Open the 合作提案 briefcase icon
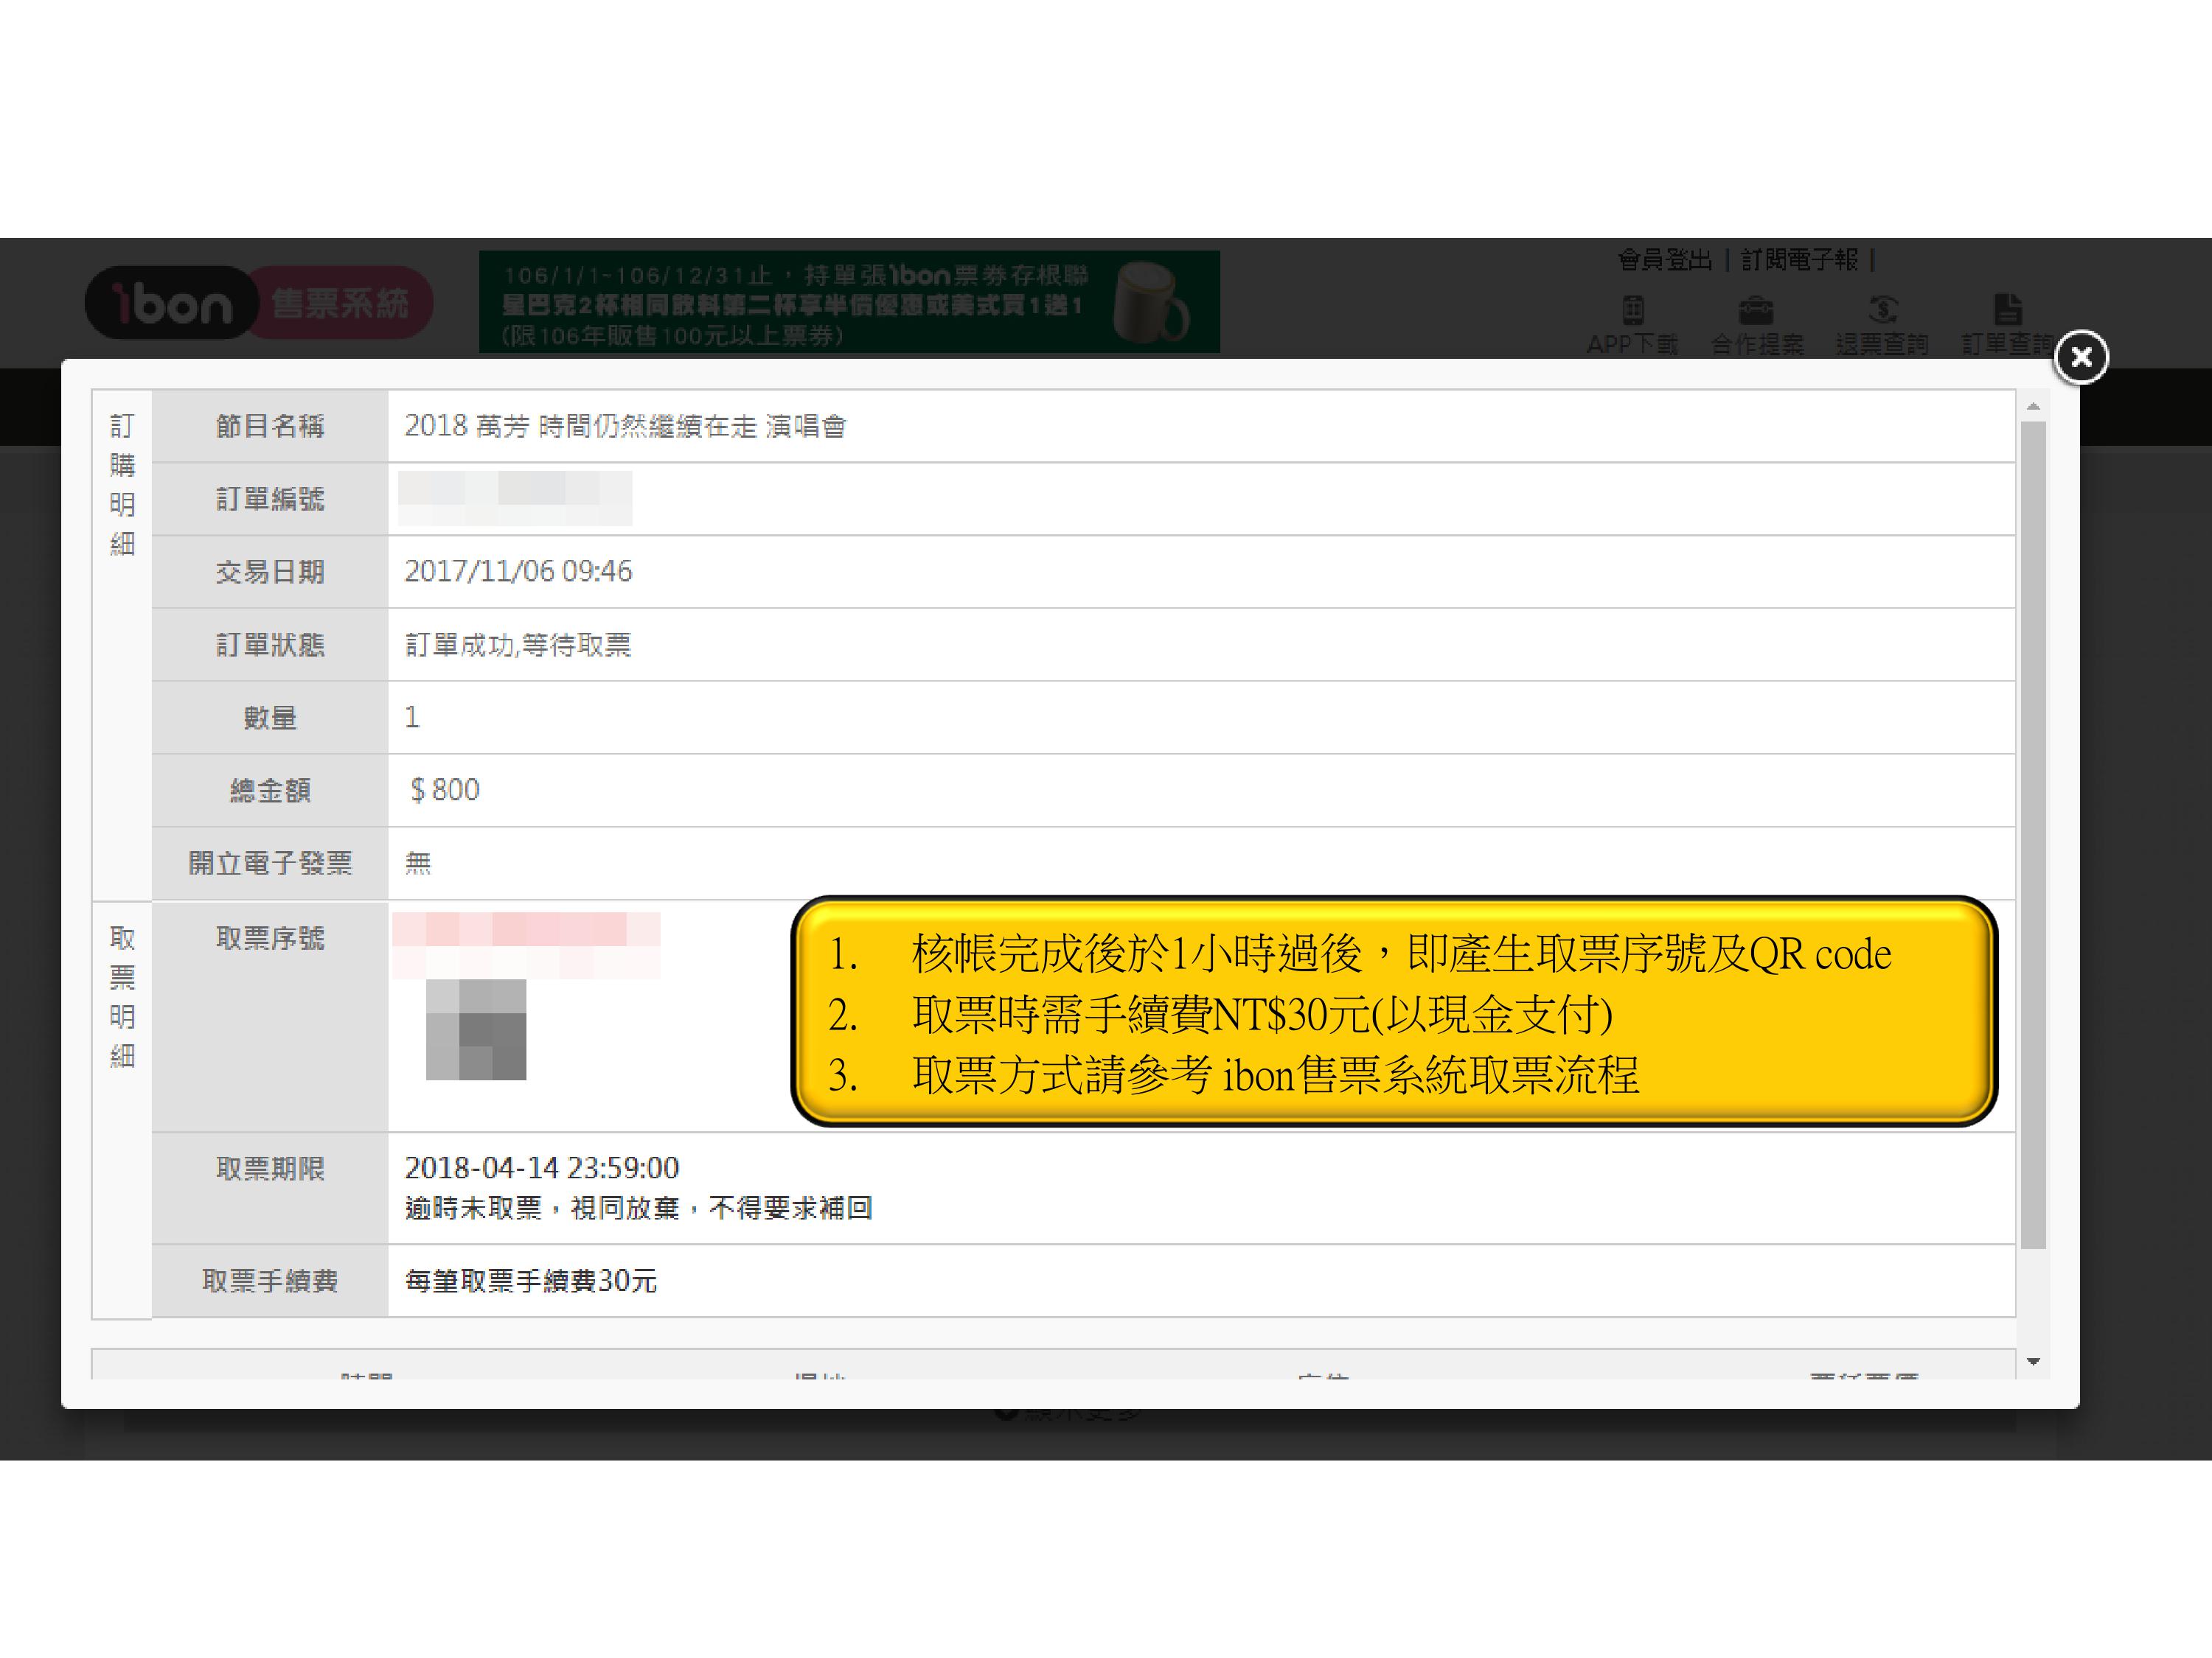 point(1756,309)
